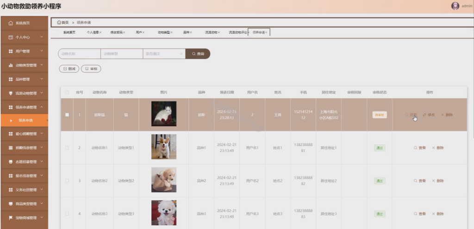
Task: Check the checkbox for row 4 动物名称3
Action: coord(67,214)
